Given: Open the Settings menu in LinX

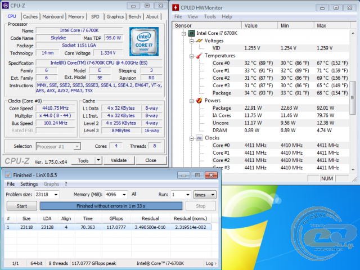Looking at the screenshot, I should pos(29,184).
